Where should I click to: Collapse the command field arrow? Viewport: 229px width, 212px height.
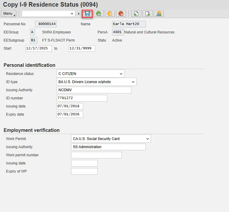79,14
